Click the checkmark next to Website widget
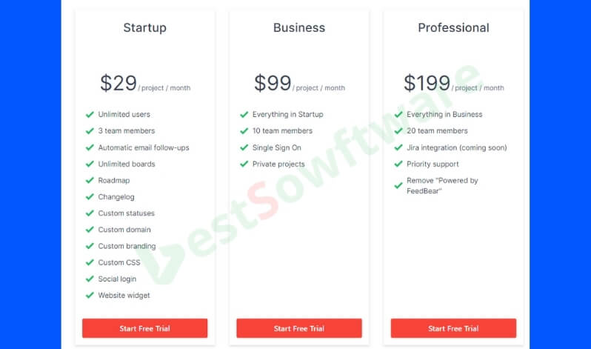Viewport: 591px width, 349px height. [x=90, y=296]
